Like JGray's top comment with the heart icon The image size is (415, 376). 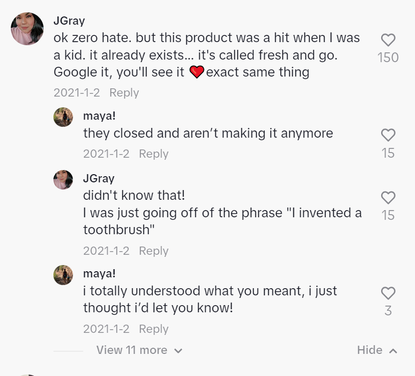pyautogui.click(x=388, y=40)
